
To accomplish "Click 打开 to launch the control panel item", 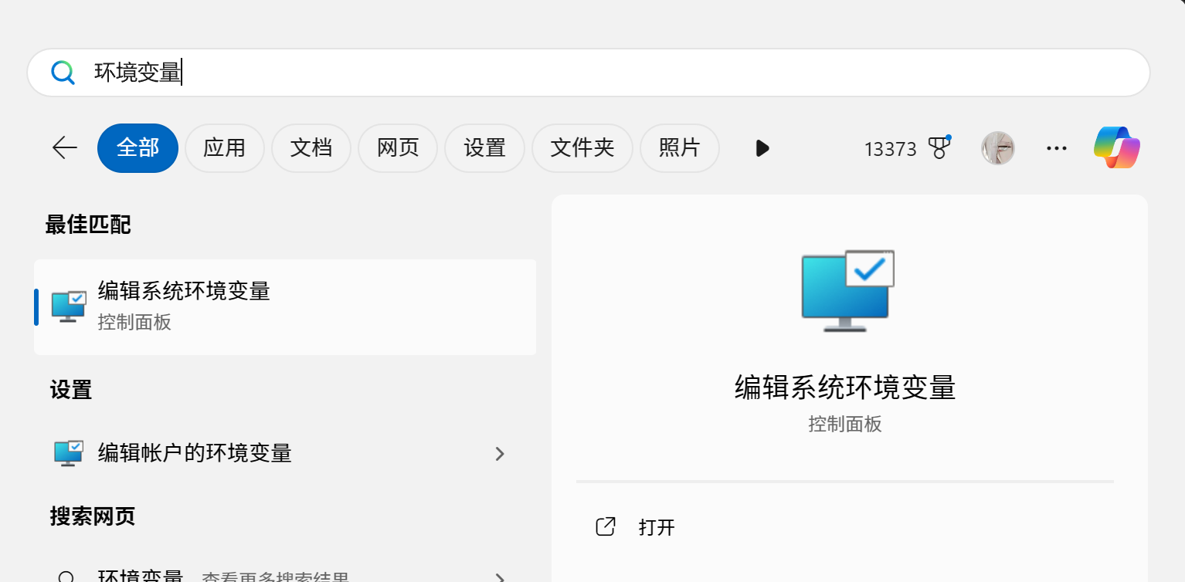I will click(x=657, y=528).
